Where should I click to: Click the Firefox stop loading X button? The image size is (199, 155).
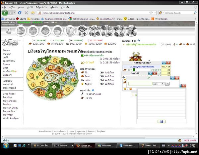pyautogui.click(x=26, y=13)
